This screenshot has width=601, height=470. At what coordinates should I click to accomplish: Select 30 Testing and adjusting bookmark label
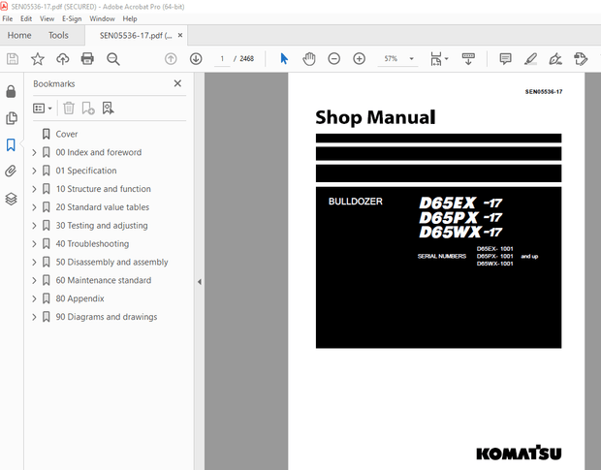[102, 226]
